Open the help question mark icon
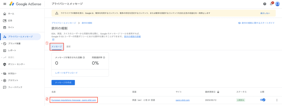Image resolution: width=282 pixels, height=106 pixels. 265,4
